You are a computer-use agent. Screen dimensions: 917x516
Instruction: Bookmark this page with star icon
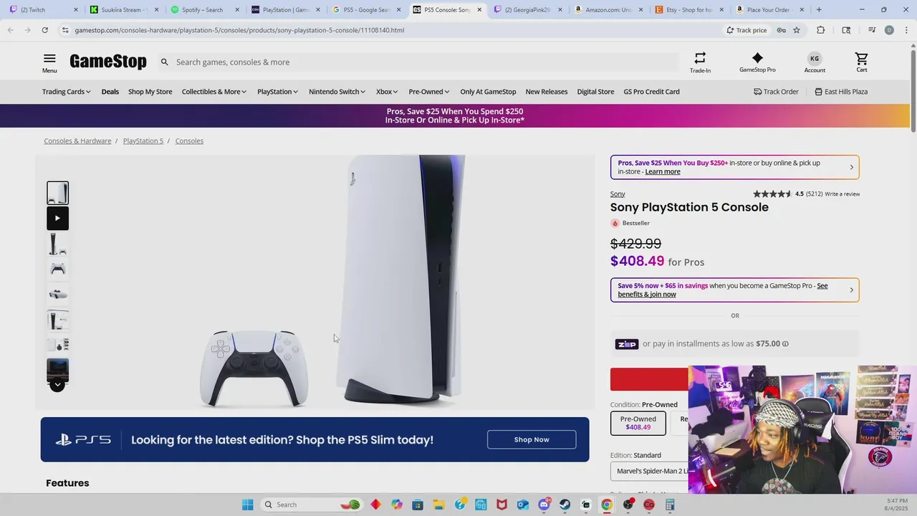[796, 30]
